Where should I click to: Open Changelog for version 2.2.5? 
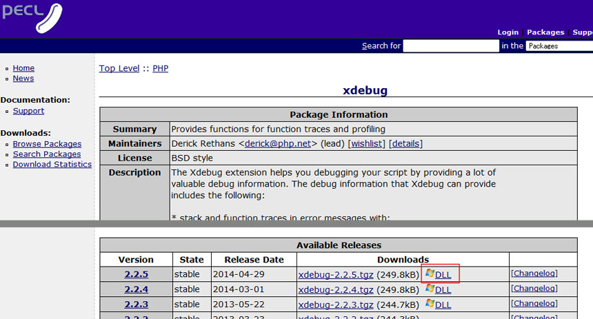click(534, 274)
